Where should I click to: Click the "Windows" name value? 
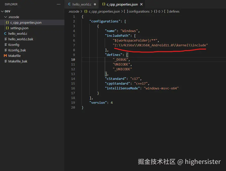click(x=129, y=31)
